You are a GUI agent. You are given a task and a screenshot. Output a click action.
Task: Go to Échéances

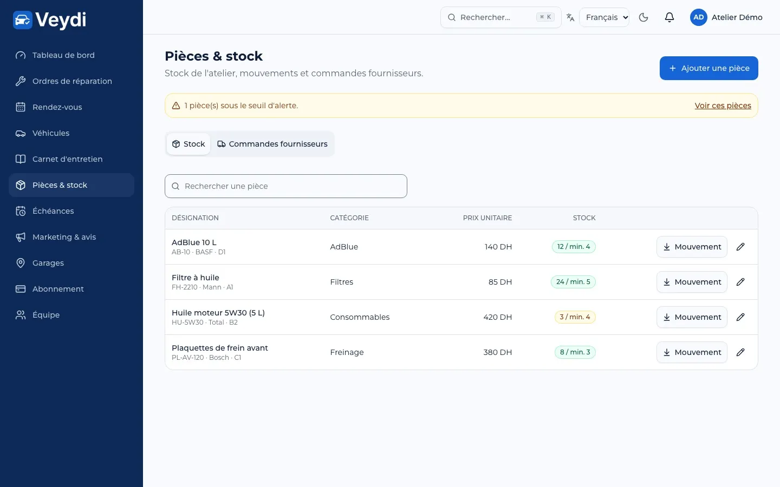[x=71, y=211]
